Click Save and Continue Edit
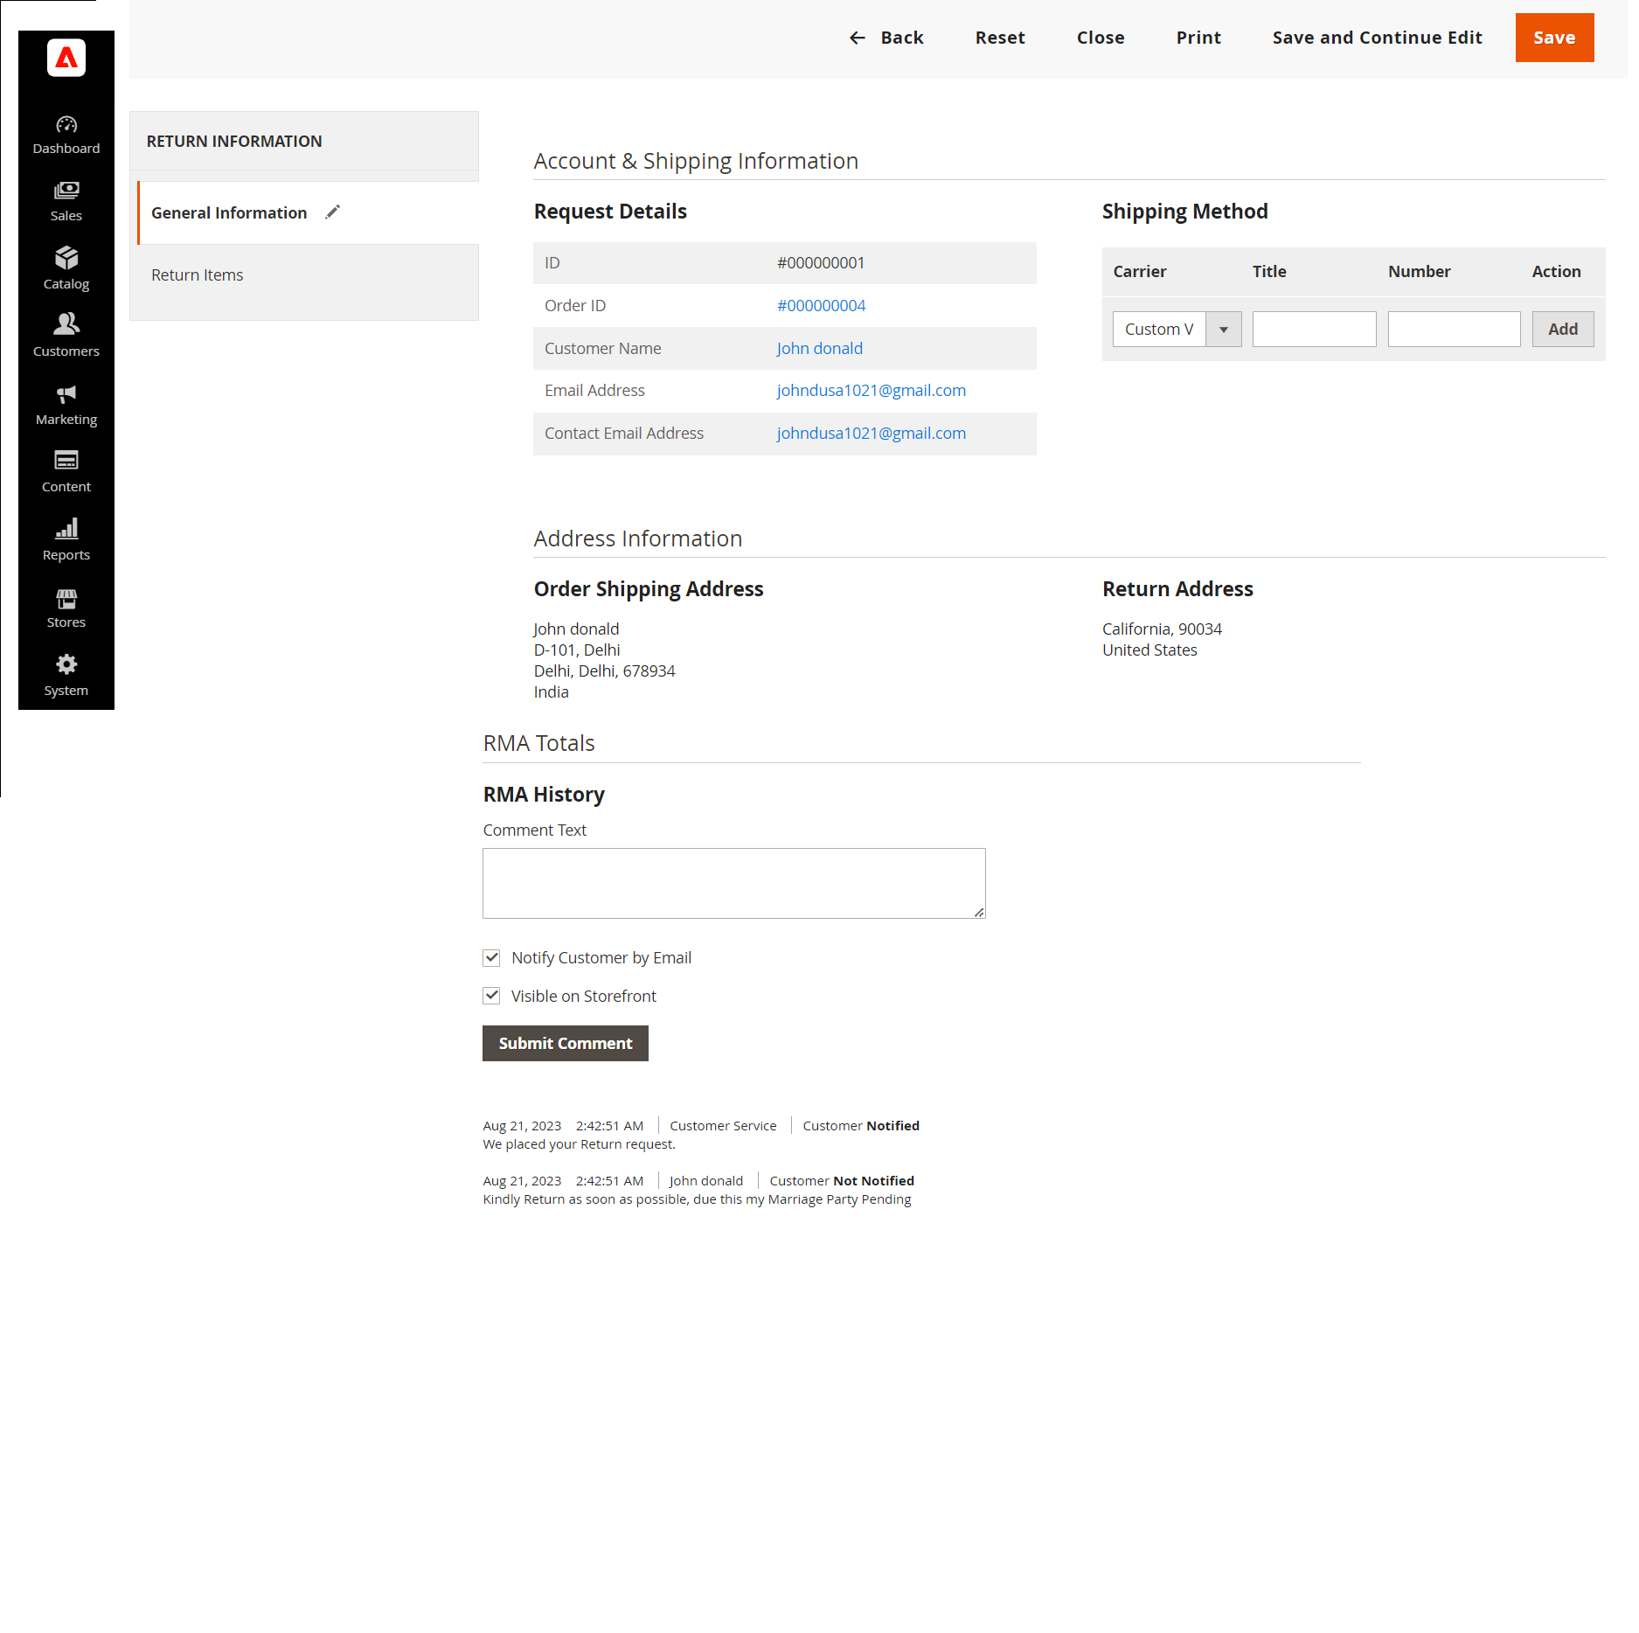Screen dimensions: 1639x1633 (x=1377, y=38)
